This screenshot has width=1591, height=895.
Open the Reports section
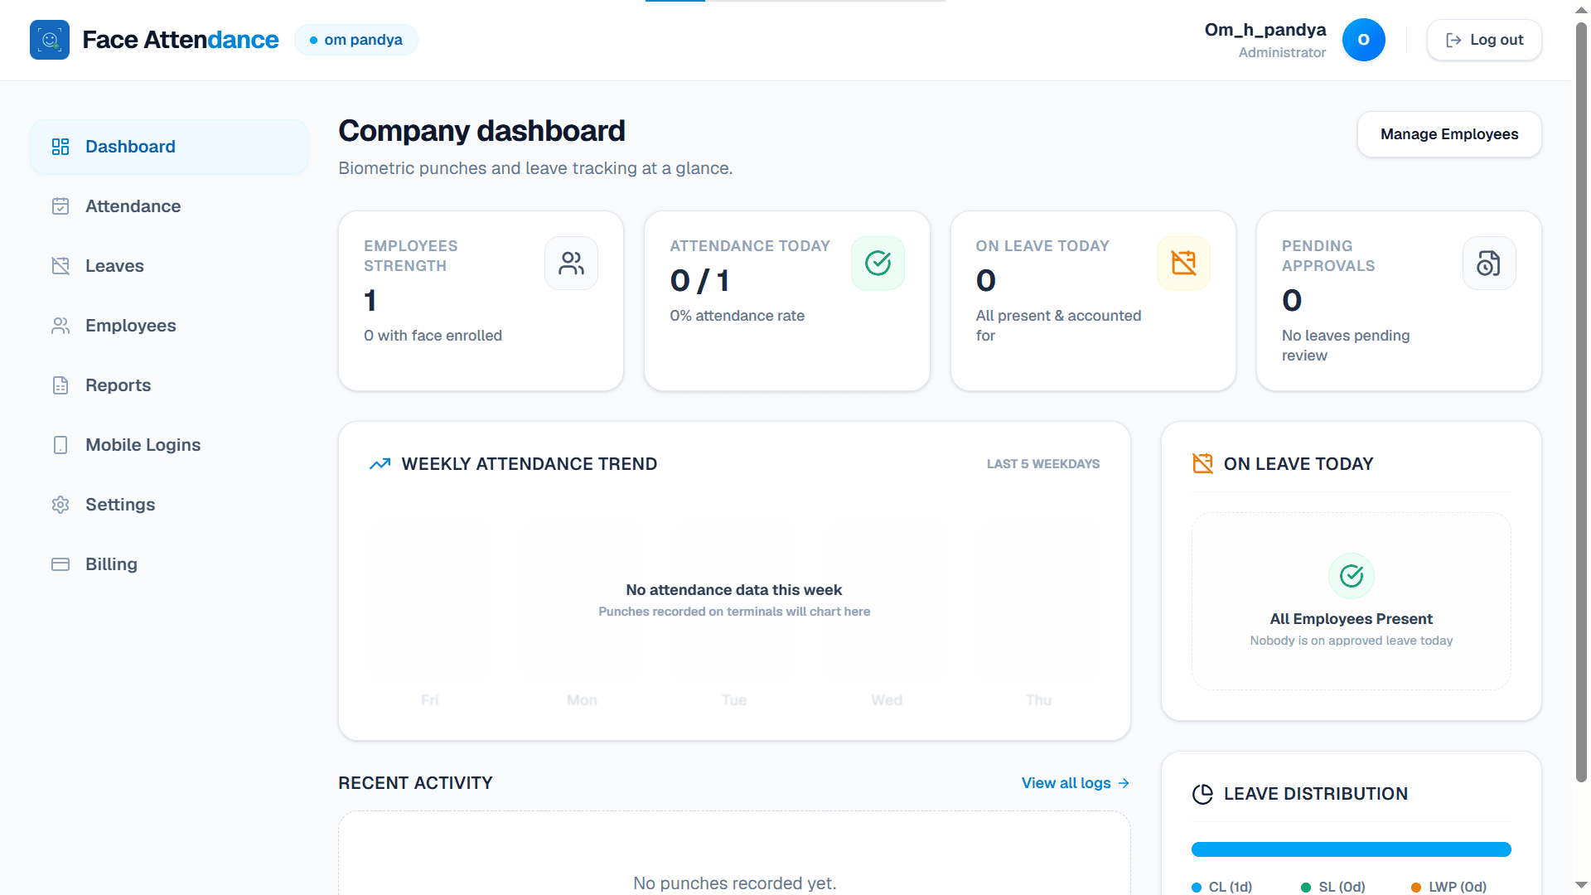tap(169, 385)
